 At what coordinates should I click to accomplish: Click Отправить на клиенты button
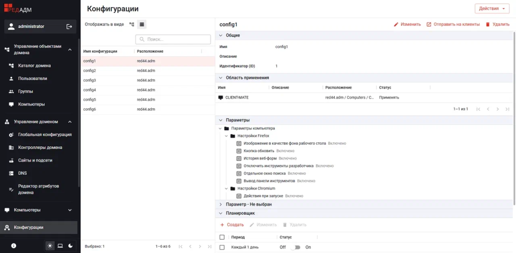pos(453,24)
